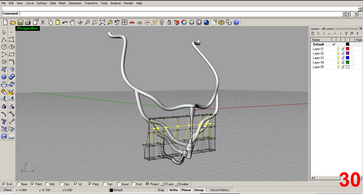Click the Print icon

[28, 23]
